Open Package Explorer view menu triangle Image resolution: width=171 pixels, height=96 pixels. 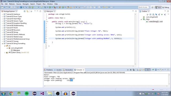[35, 11]
